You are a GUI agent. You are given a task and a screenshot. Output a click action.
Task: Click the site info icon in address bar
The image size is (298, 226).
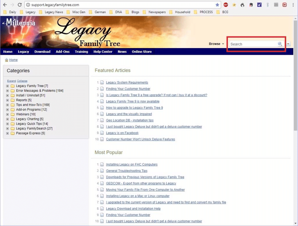28,5
